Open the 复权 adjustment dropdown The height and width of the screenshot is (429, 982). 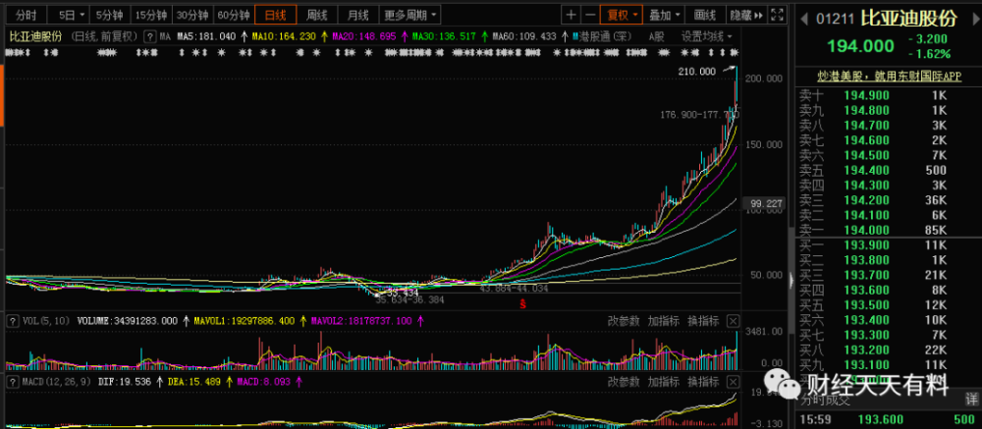tap(622, 15)
